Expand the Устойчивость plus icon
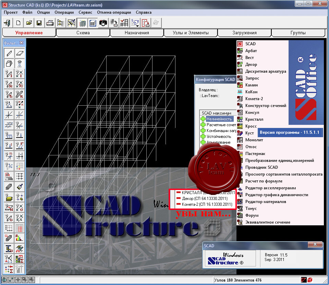The width and height of the screenshot is (329, 285). 203,136
